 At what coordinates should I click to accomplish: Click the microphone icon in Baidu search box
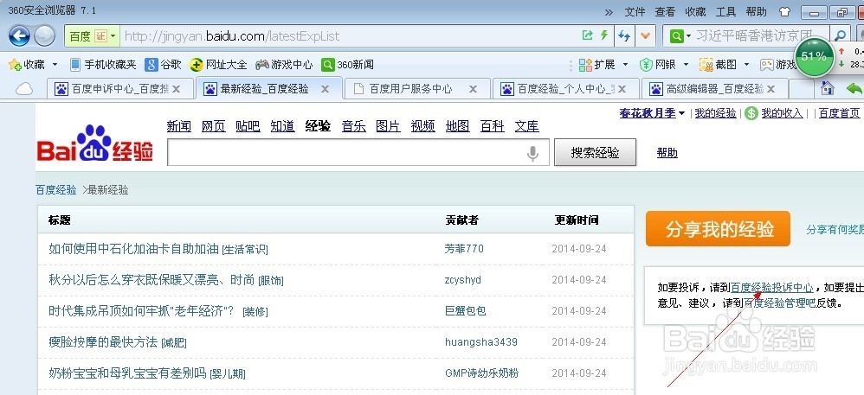(x=532, y=153)
